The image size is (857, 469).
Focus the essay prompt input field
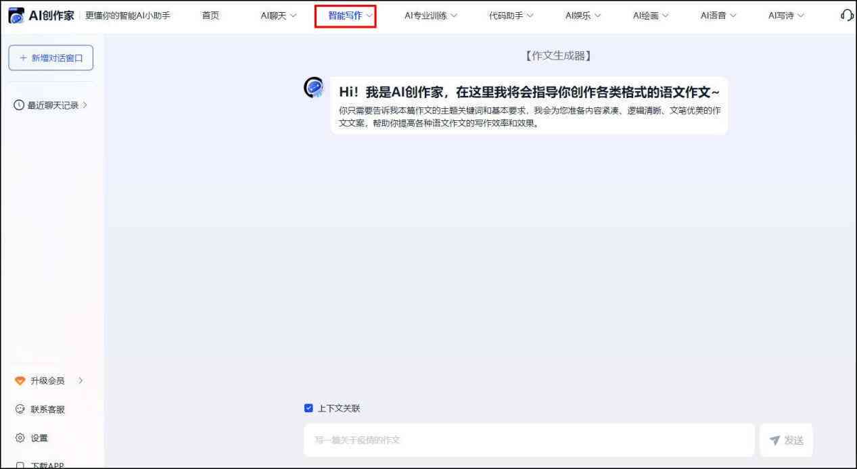coord(529,440)
